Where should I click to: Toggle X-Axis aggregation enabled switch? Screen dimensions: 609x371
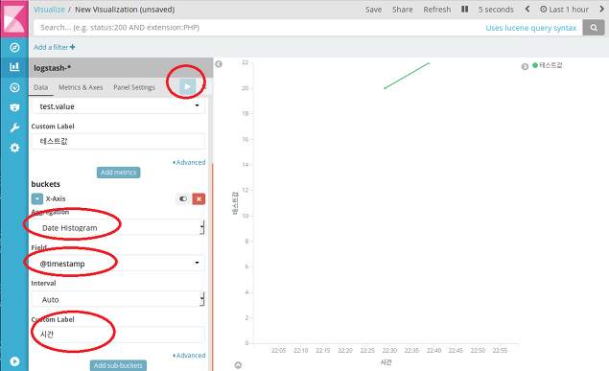[183, 199]
